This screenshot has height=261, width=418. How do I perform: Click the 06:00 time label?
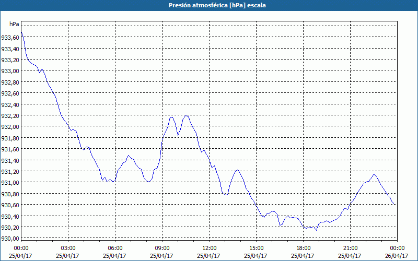(x=115, y=248)
